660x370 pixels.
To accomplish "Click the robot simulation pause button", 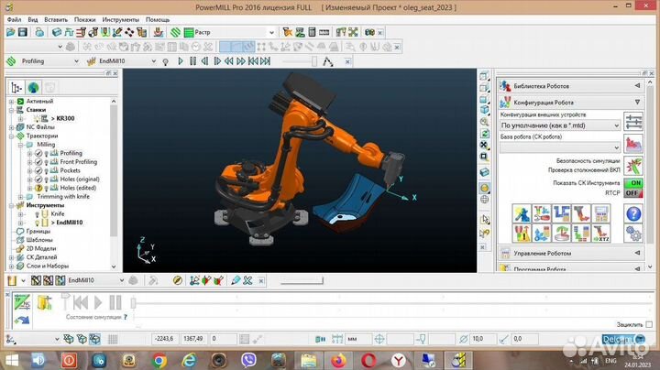I will (x=115, y=302).
